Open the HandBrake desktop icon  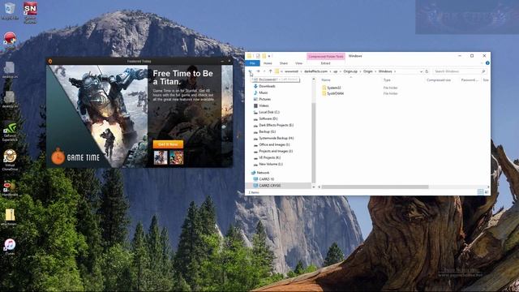coord(10,188)
